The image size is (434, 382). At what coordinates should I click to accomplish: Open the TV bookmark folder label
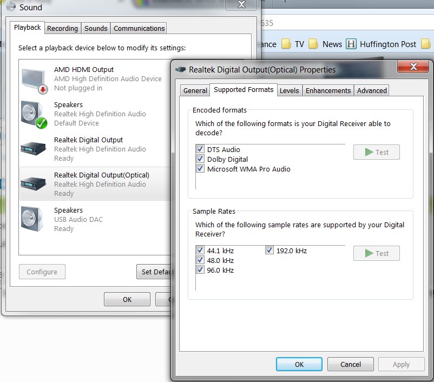299,44
